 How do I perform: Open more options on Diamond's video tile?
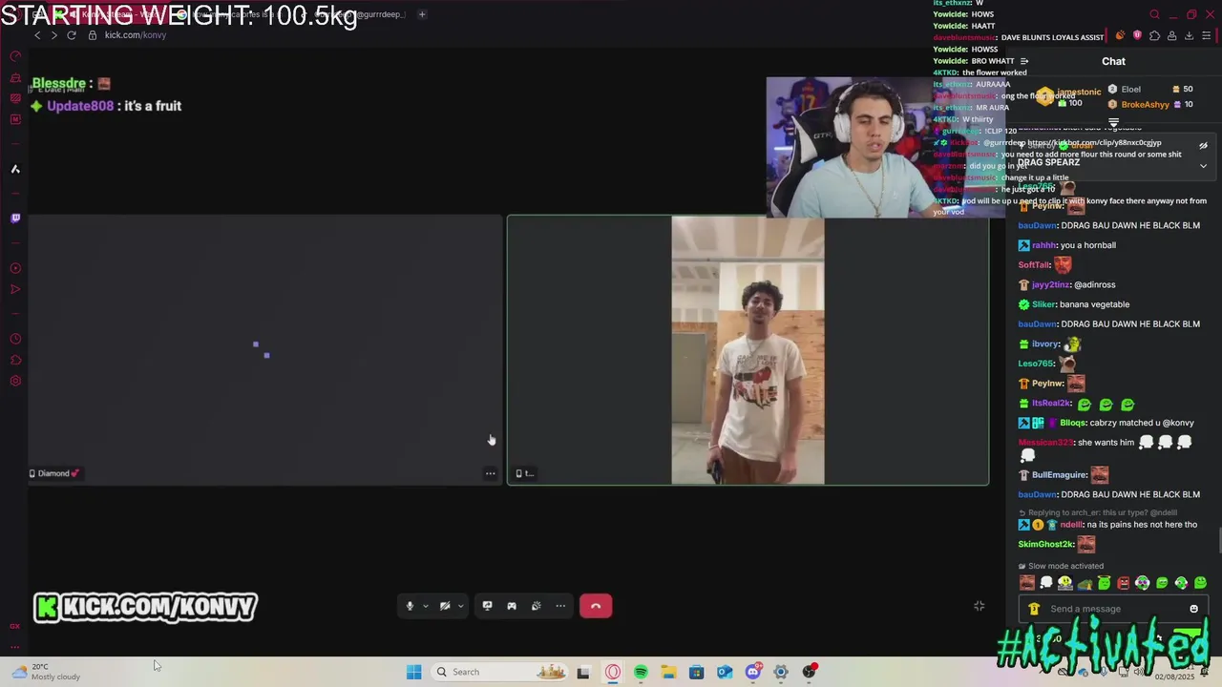coord(491,473)
